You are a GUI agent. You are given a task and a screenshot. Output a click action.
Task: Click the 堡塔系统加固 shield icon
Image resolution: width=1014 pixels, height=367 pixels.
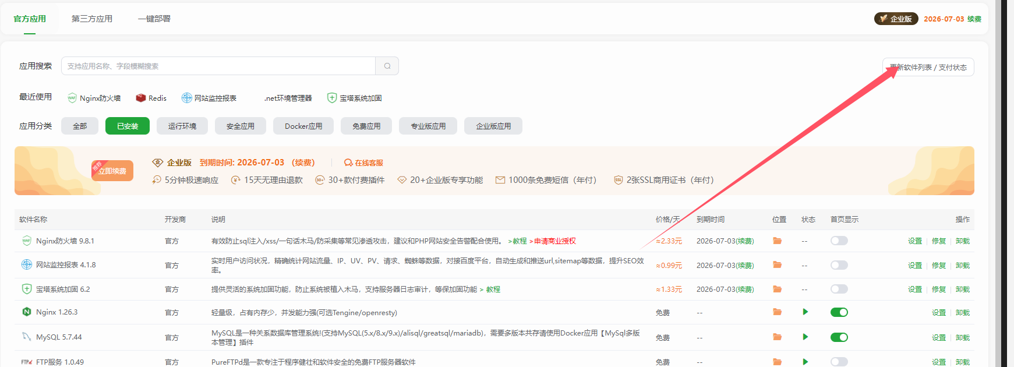(26, 289)
